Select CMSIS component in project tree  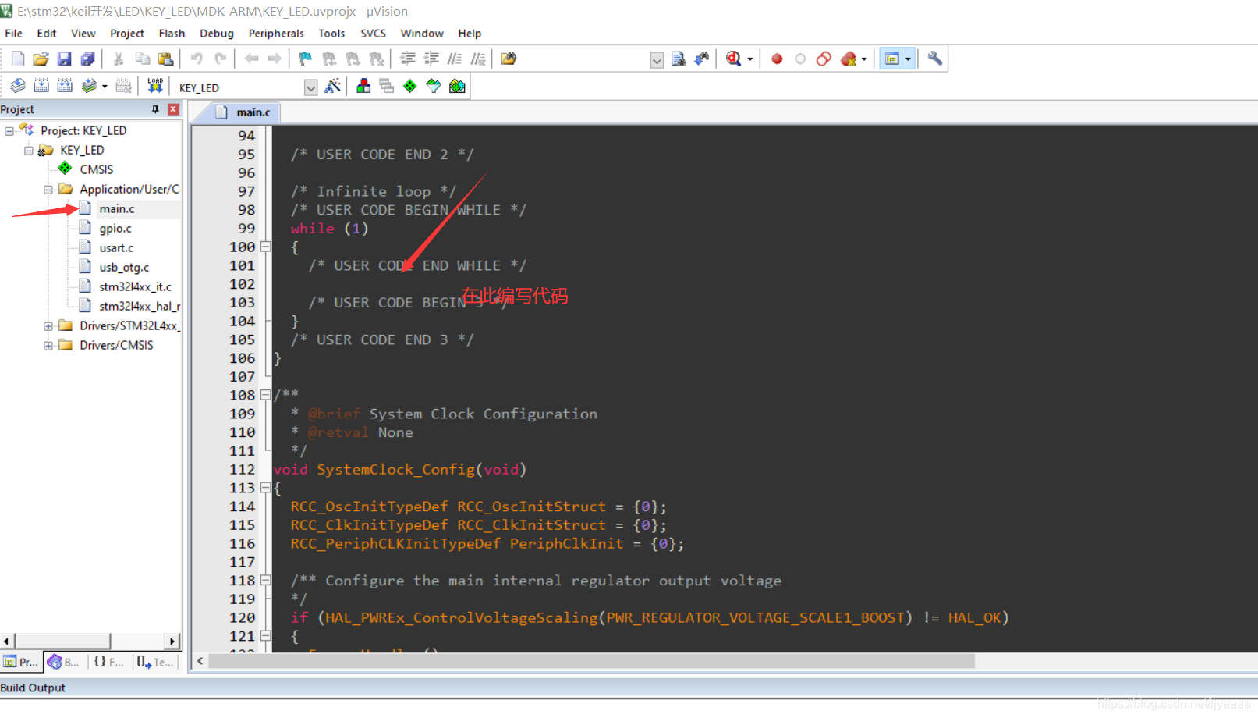click(x=96, y=169)
